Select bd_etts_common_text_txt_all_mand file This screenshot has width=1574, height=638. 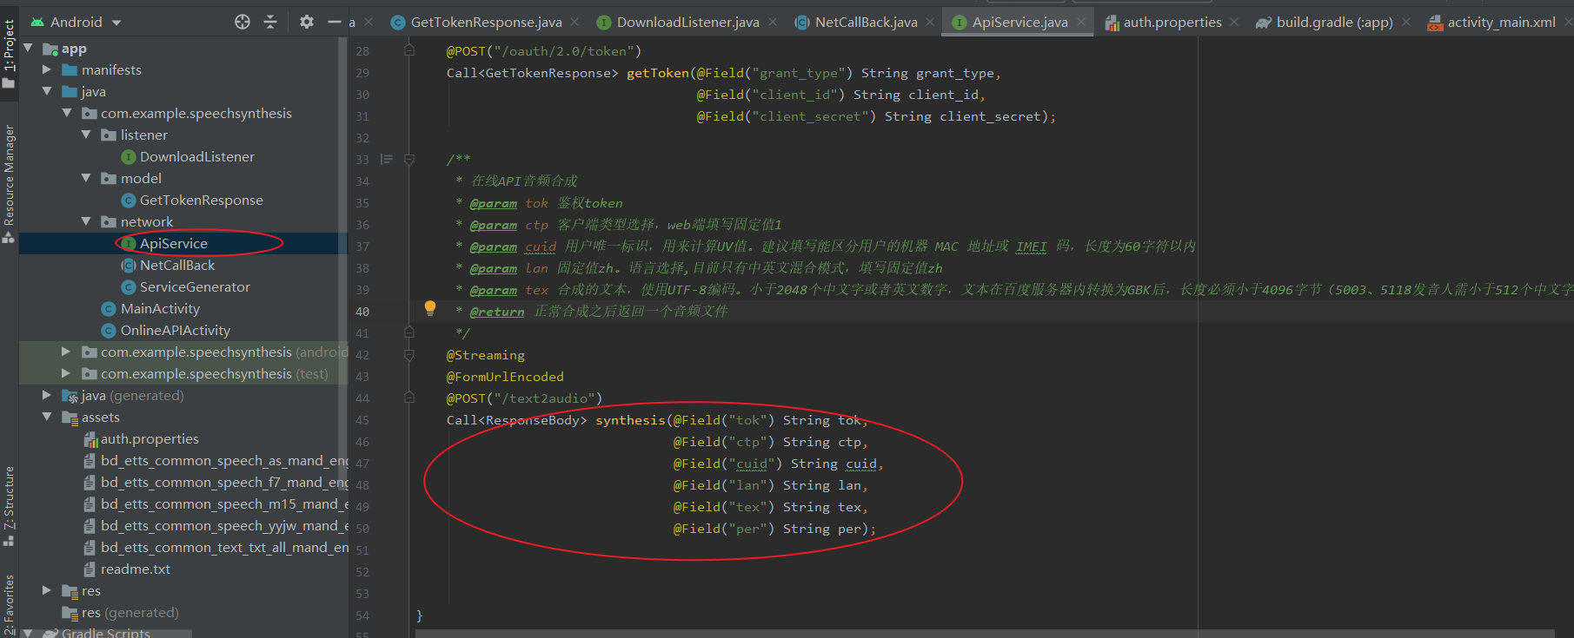click(x=224, y=547)
